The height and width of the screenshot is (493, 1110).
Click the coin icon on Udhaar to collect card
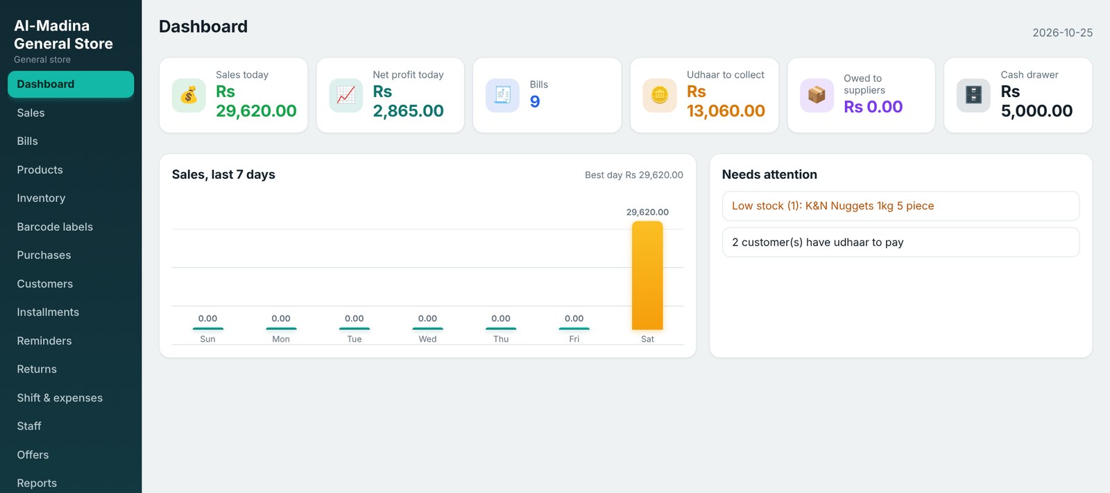point(660,95)
